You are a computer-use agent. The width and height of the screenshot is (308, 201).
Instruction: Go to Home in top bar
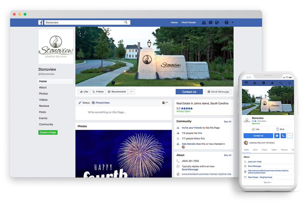click(174, 23)
